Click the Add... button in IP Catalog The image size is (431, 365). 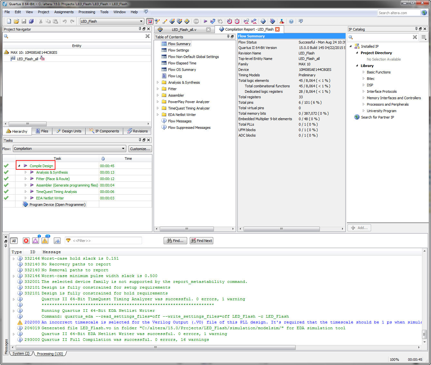[x=359, y=228]
